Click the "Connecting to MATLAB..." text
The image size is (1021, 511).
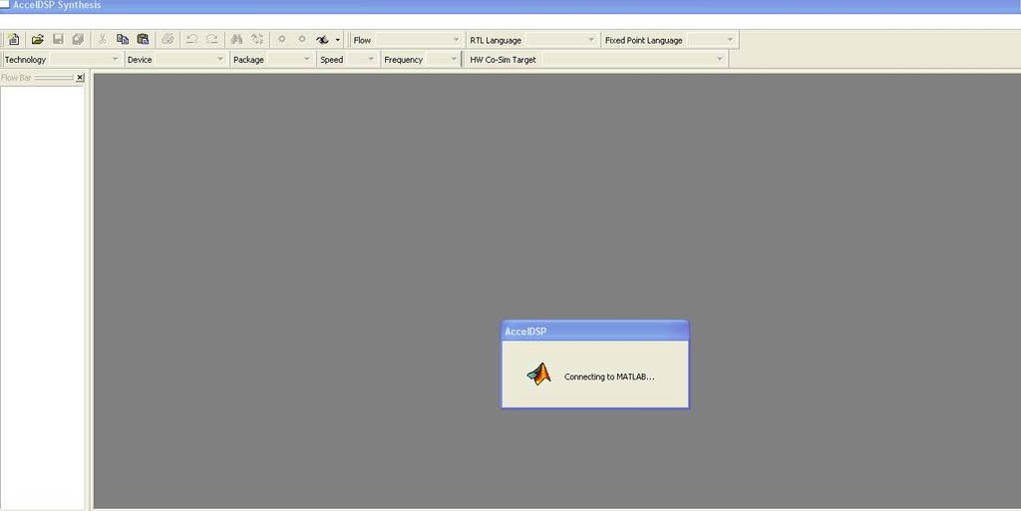click(609, 377)
